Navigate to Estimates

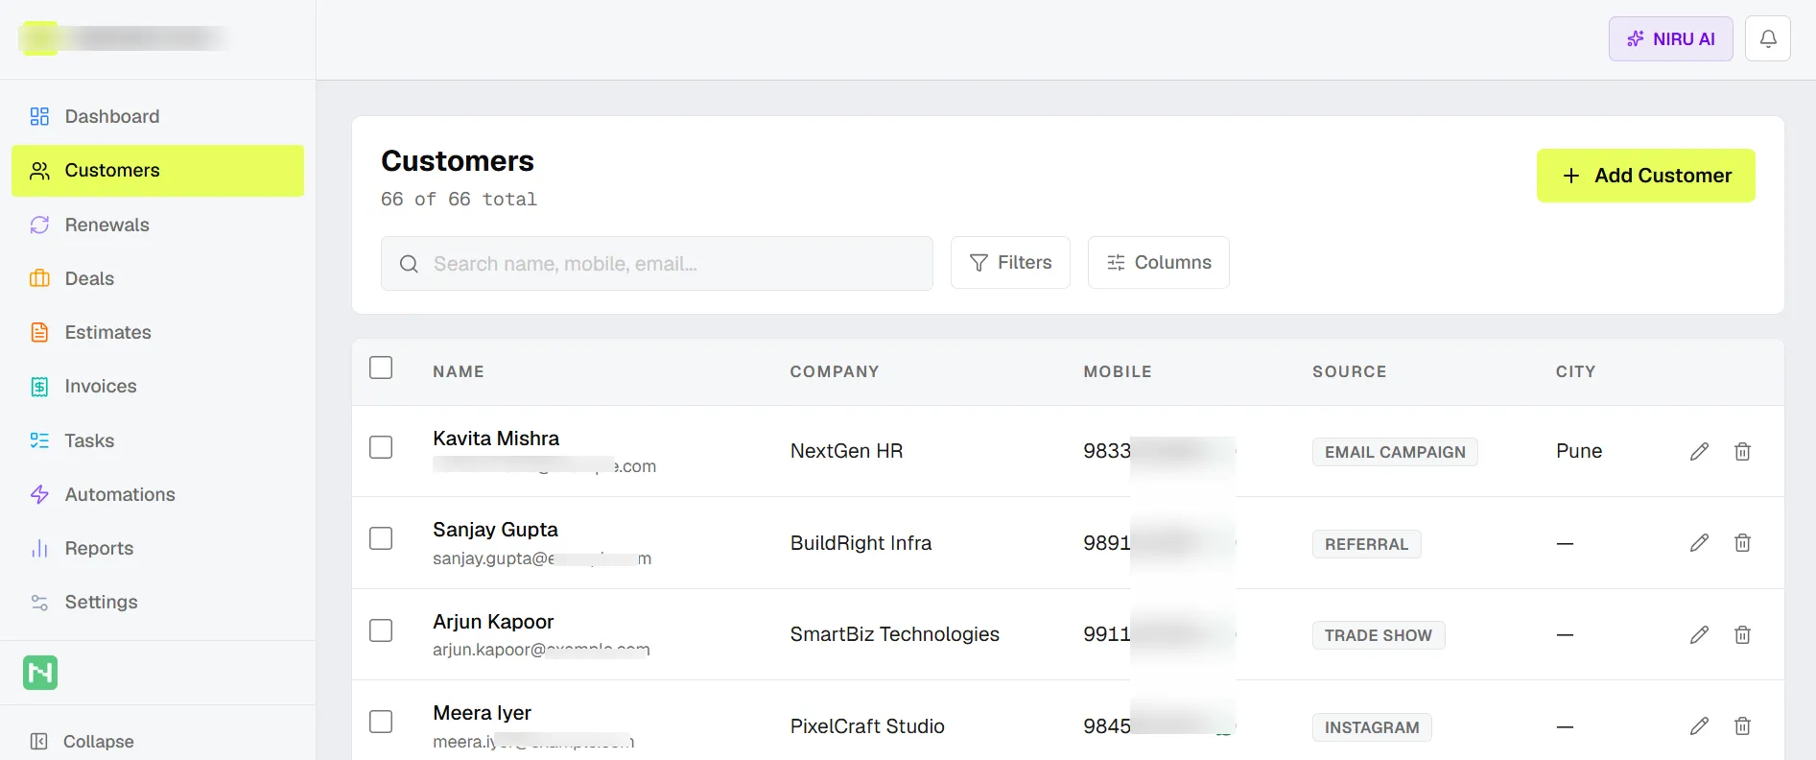157,332
